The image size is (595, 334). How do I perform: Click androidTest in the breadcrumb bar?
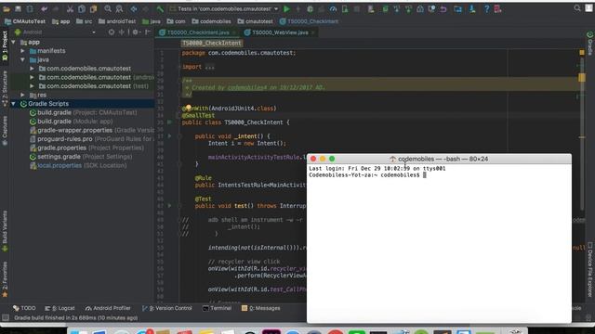[117, 21]
